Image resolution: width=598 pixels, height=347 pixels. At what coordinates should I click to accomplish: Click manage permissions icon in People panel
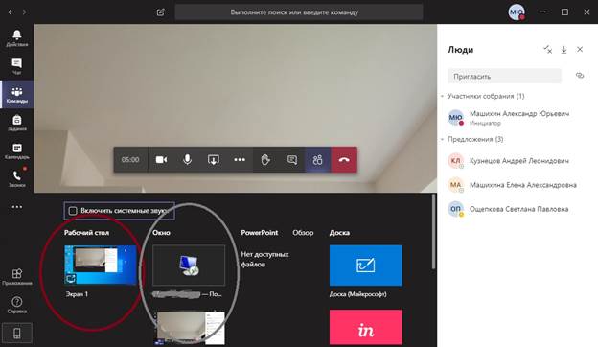click(x=547, y=49)
